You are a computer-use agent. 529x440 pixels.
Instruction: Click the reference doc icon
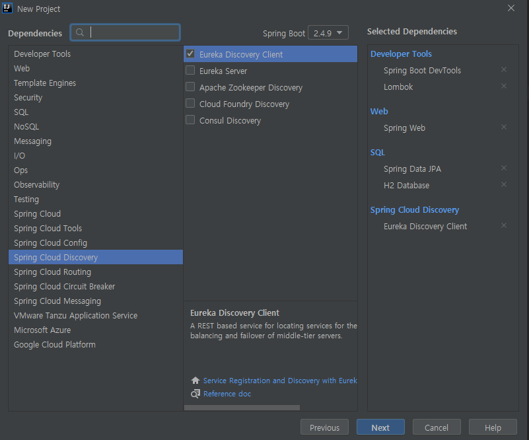point(195,394)
